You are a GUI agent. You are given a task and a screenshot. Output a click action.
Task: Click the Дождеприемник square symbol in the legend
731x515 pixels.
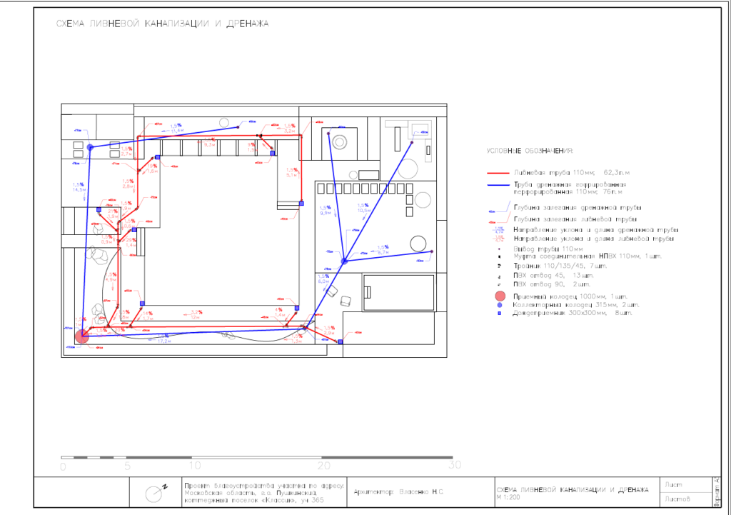pos(500,314)
